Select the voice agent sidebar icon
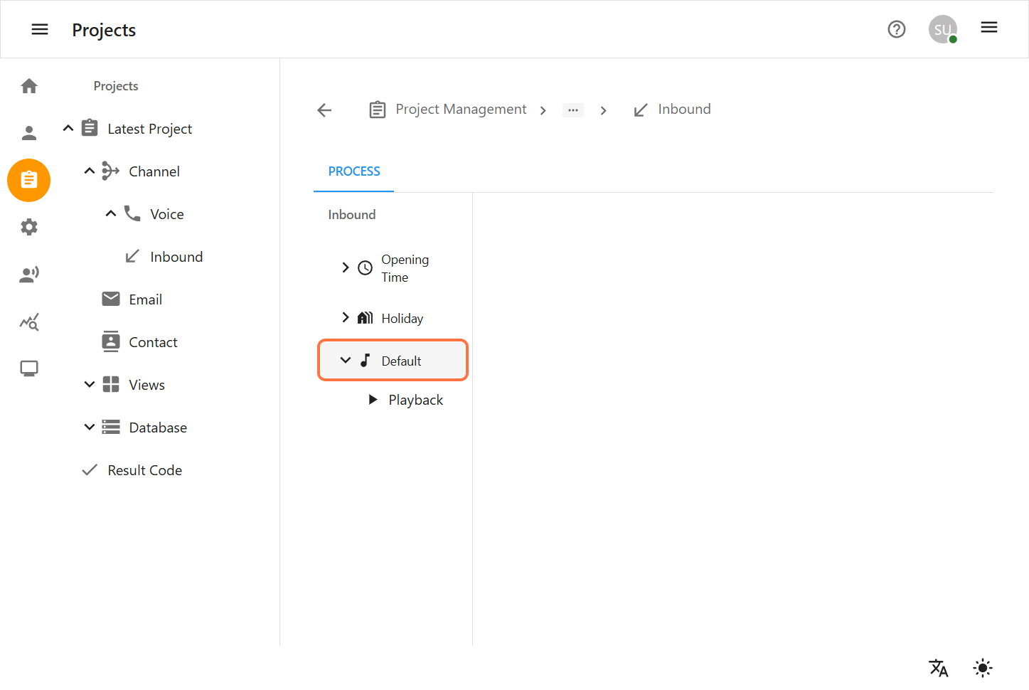Screen dimensions: 1029x690 click(x=29, y=275)
